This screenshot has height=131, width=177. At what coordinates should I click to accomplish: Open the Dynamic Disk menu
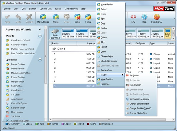click(45, 9)
